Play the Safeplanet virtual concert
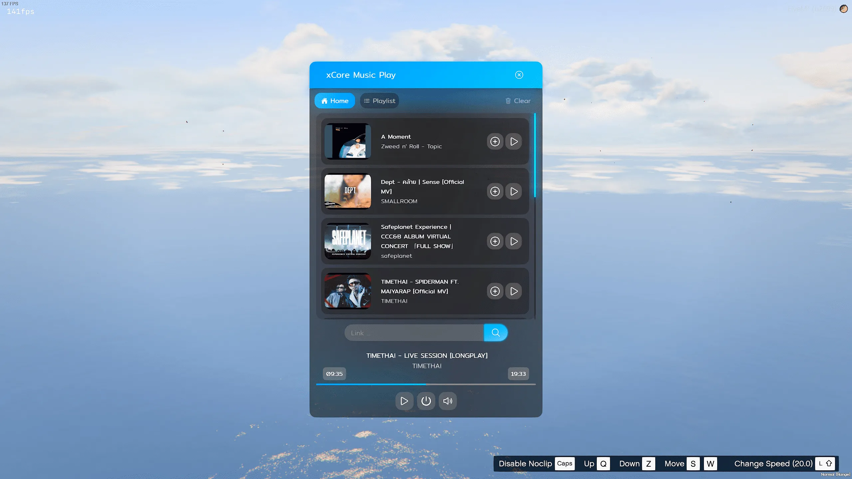Screen dimensions: 852x479 coord(514,241)
